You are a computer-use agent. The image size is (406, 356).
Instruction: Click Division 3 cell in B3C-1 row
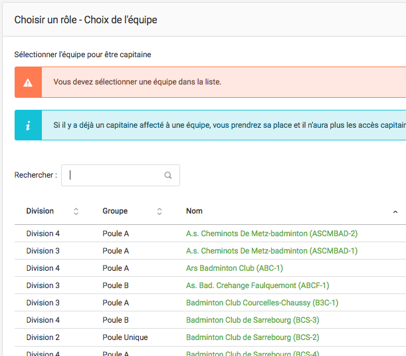(x=43, y=303)
